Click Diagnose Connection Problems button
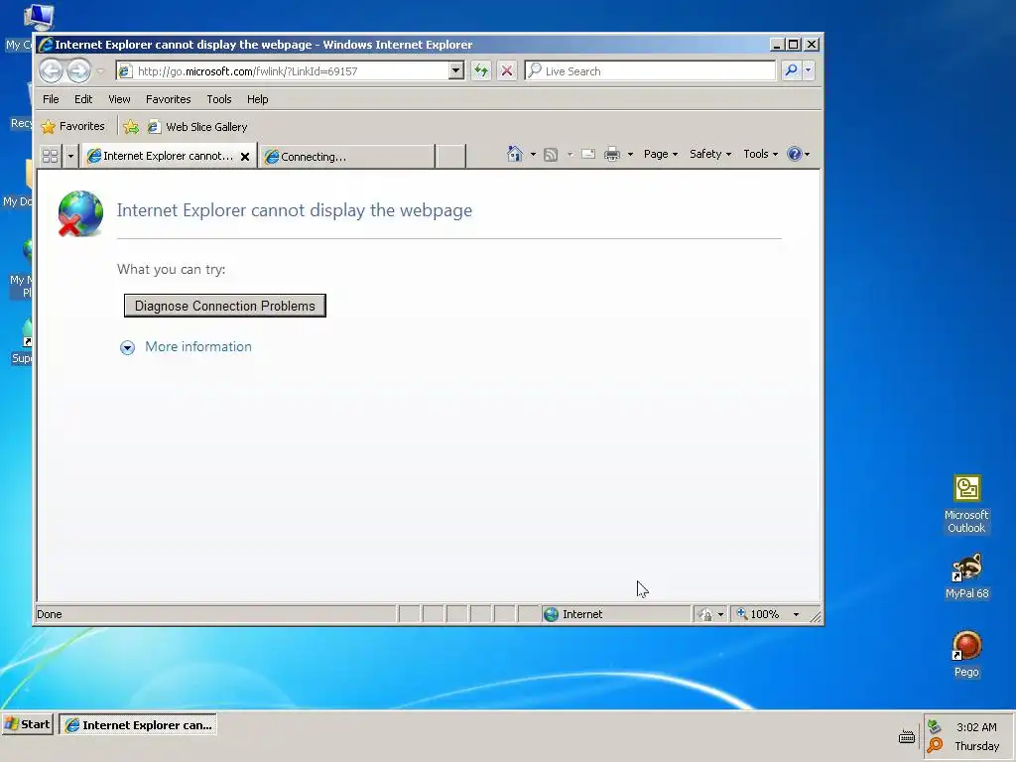The height and width of the screenshot is (762, 1016). (225, 306)
